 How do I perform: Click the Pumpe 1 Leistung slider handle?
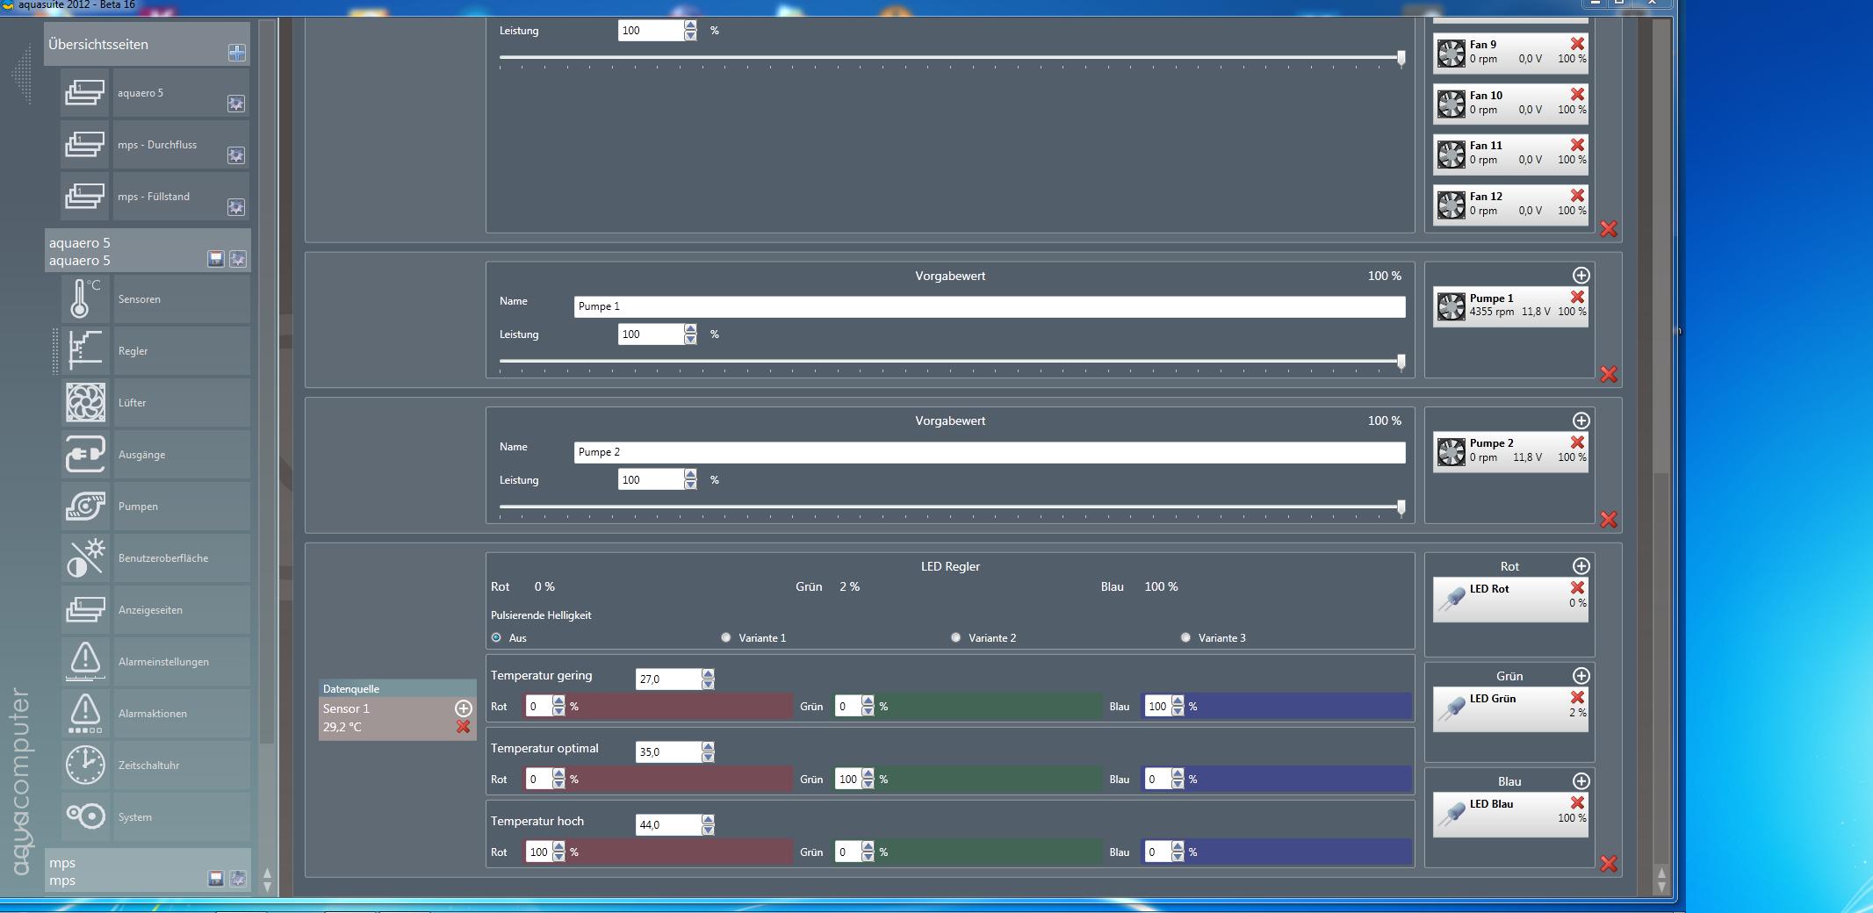[1401, 361]
